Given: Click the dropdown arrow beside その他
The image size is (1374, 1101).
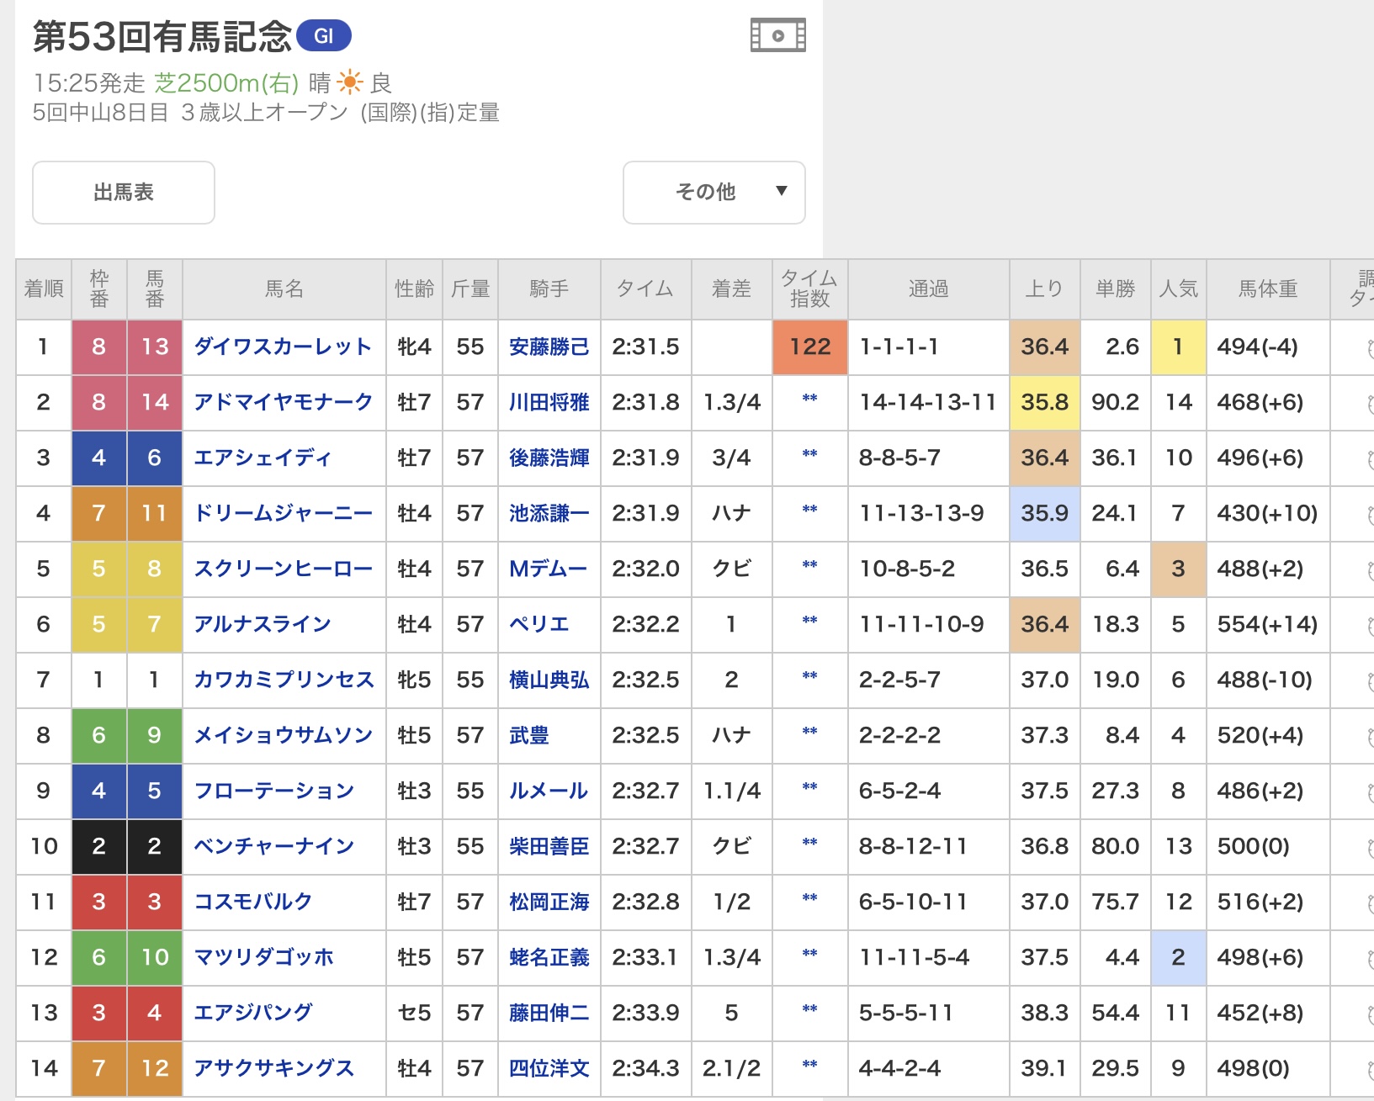Looking at the screenshot, I should 782,191.
